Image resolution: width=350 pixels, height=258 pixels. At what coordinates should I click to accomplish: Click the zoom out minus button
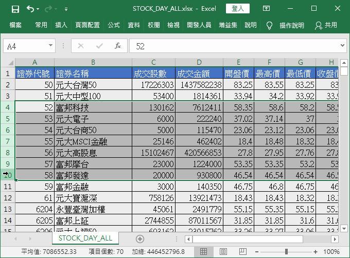point(257,252)
